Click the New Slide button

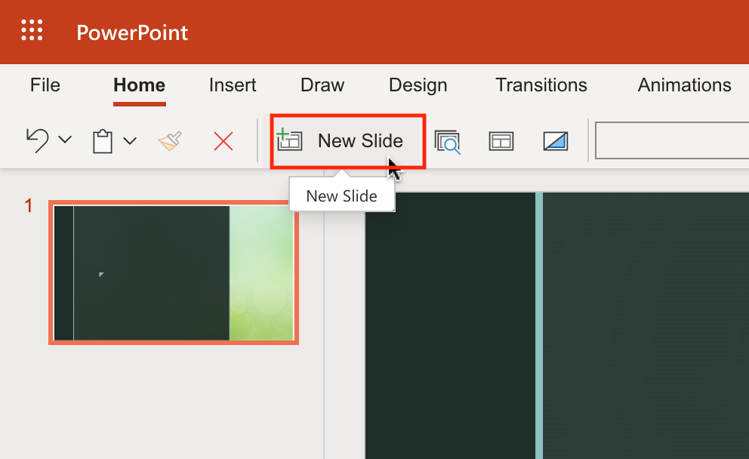coord(348,141)
